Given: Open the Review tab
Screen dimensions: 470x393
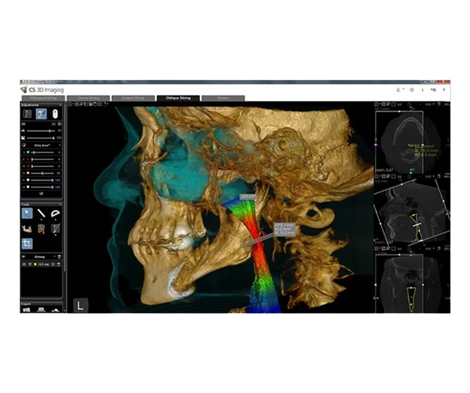Looking at the screenshot, I should coord(223,98).
